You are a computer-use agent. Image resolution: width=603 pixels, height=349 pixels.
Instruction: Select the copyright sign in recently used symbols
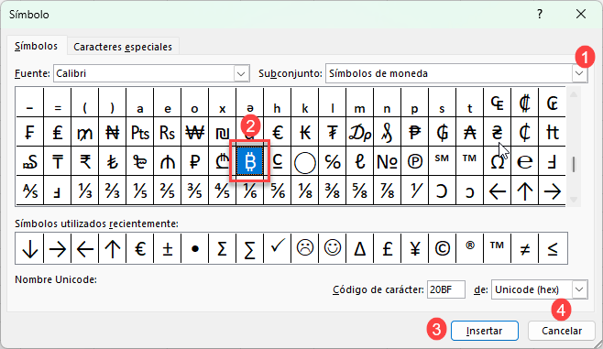(442, 248)
